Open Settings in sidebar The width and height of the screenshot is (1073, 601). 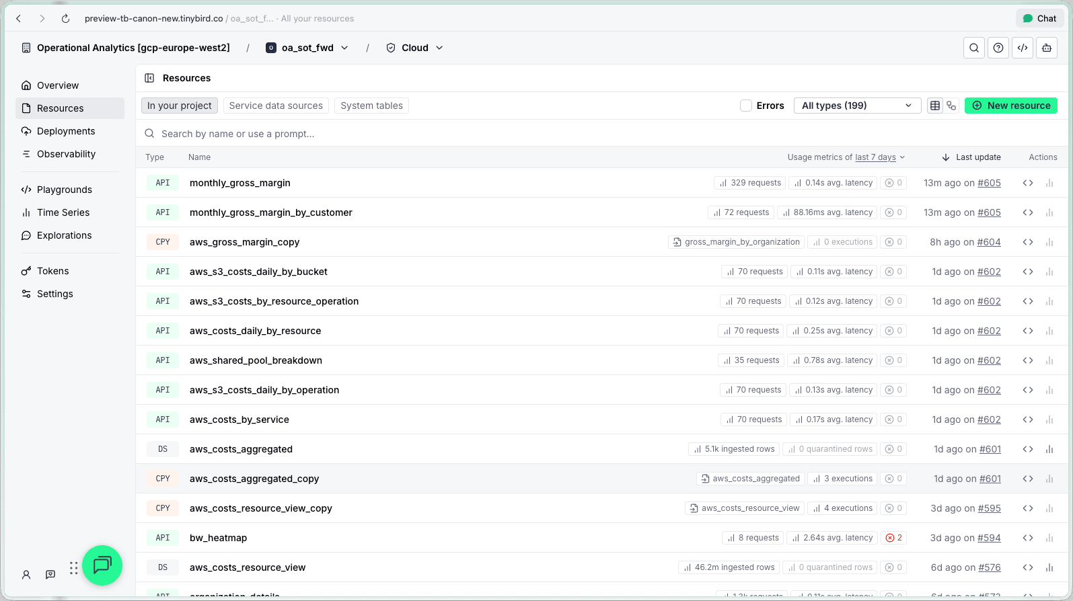point(70,294)
